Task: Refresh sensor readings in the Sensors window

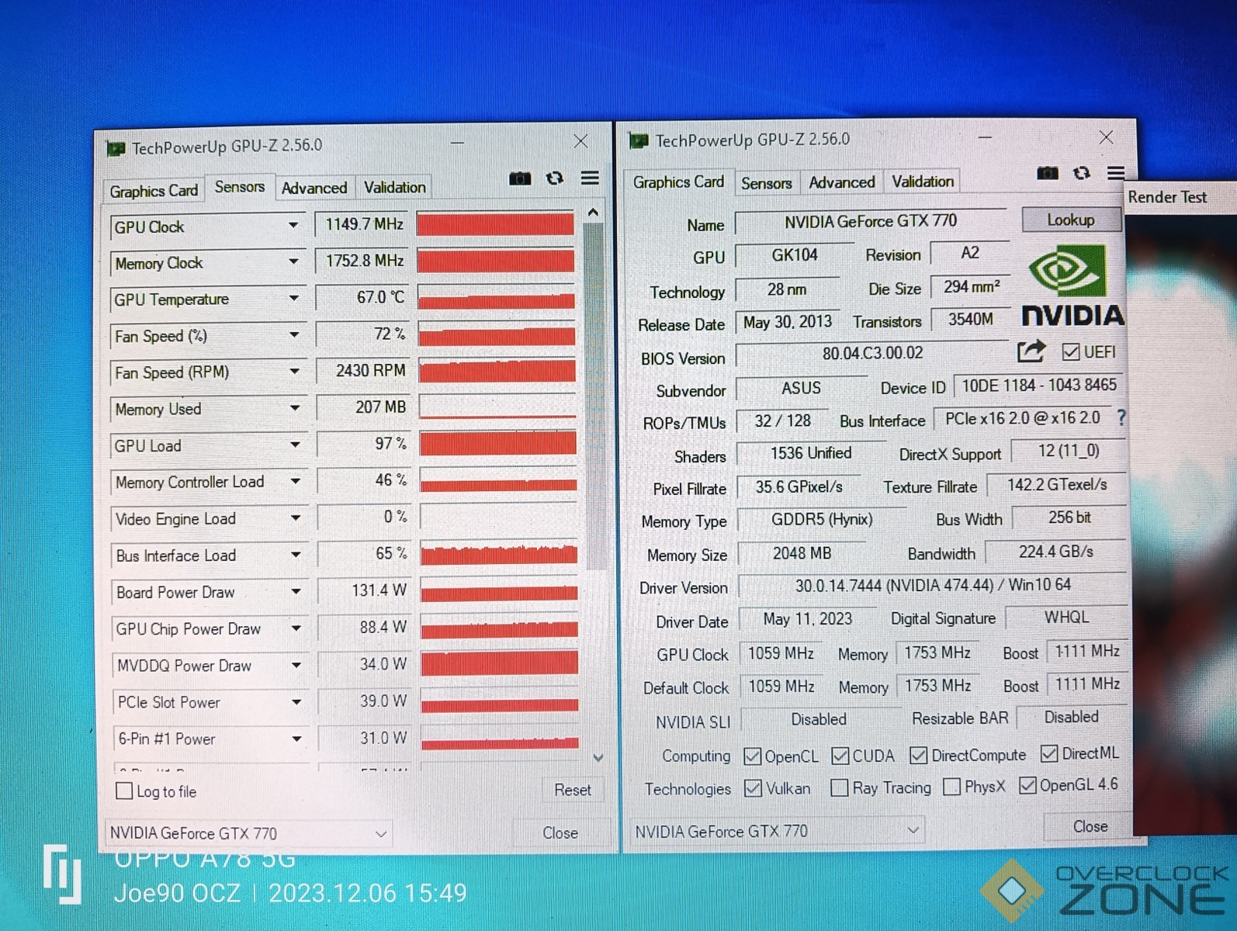Action: tap(555, 178)
